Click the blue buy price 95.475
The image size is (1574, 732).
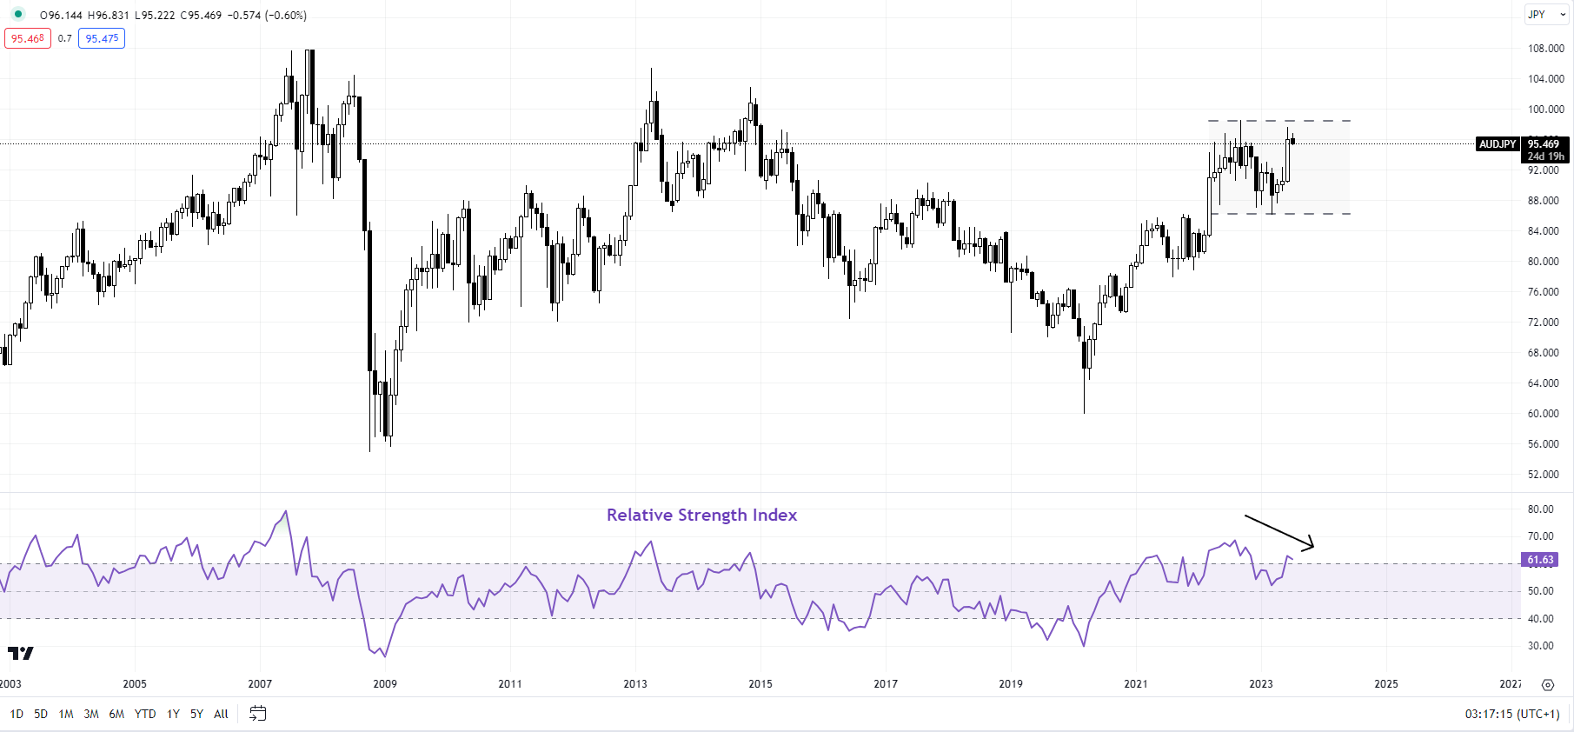[102, 38]
